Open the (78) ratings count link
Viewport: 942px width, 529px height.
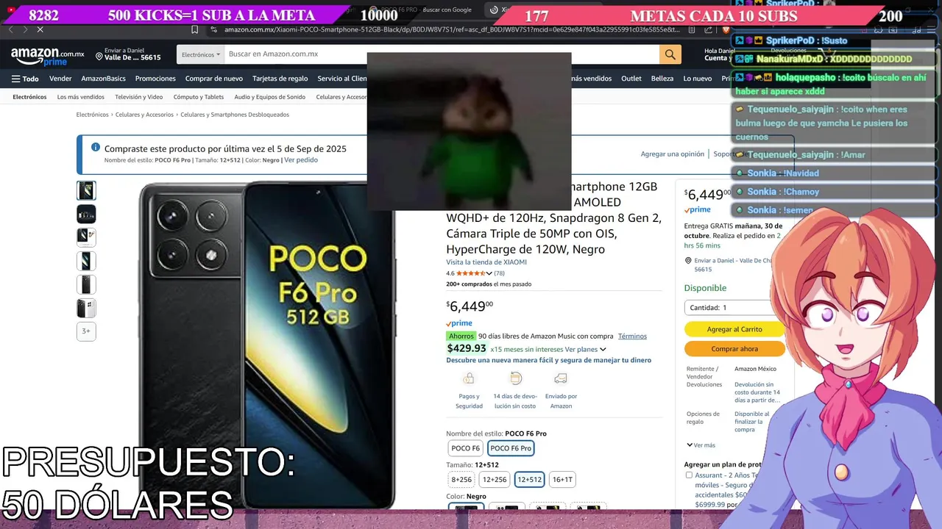(499, 273)
